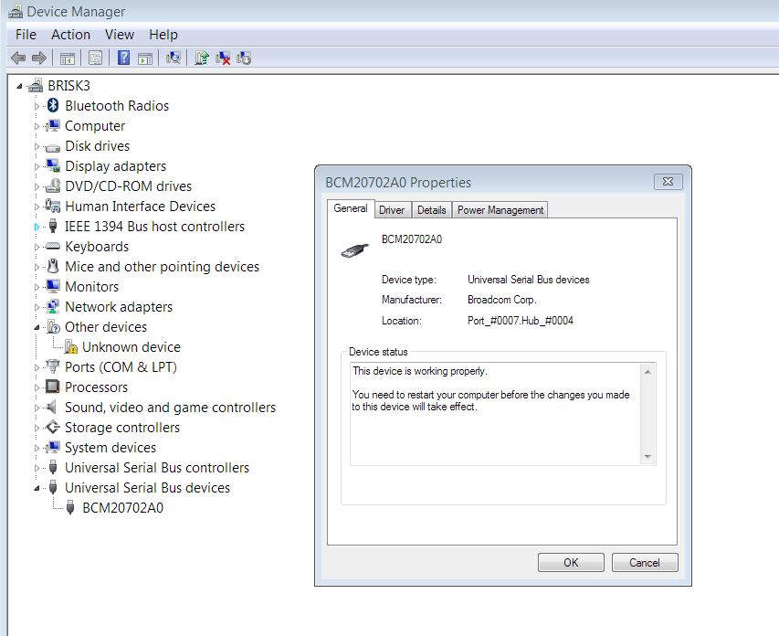This screenshot has height=636, width=779.
Task: Switch to the Power Management tab
Action: 500,210
